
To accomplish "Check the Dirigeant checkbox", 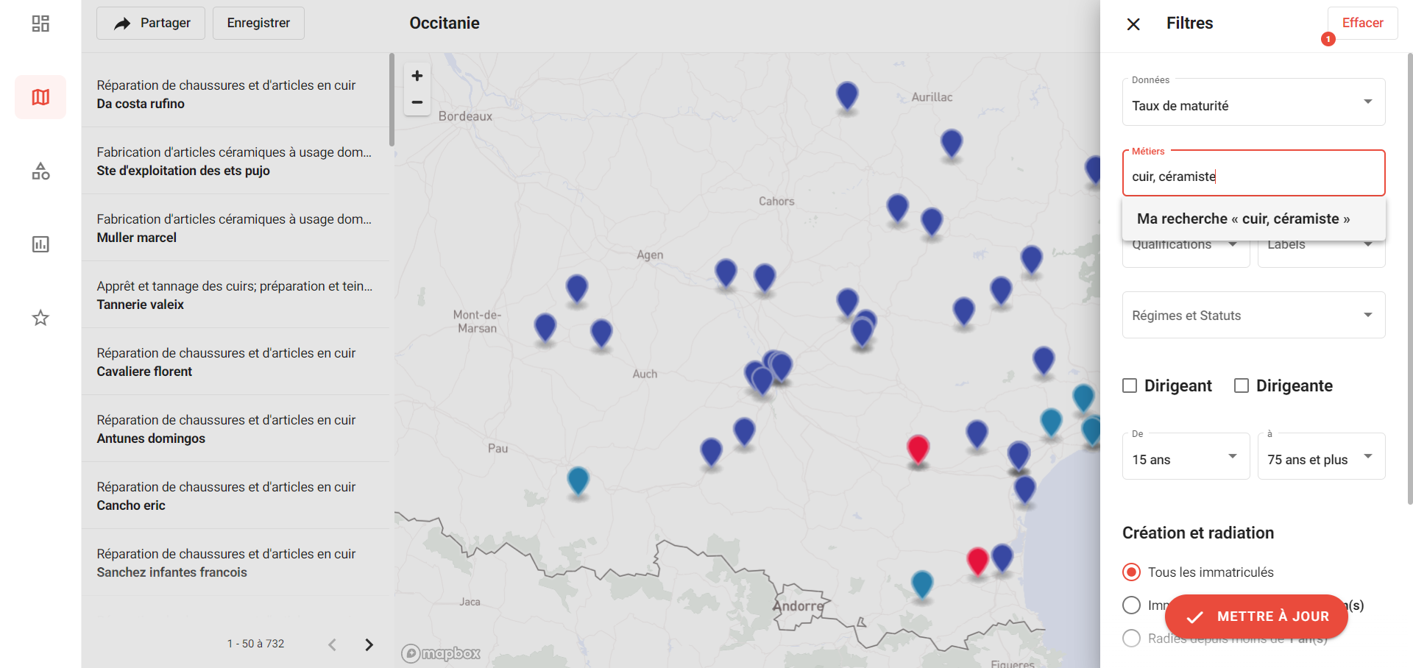I will [1130, 385].
